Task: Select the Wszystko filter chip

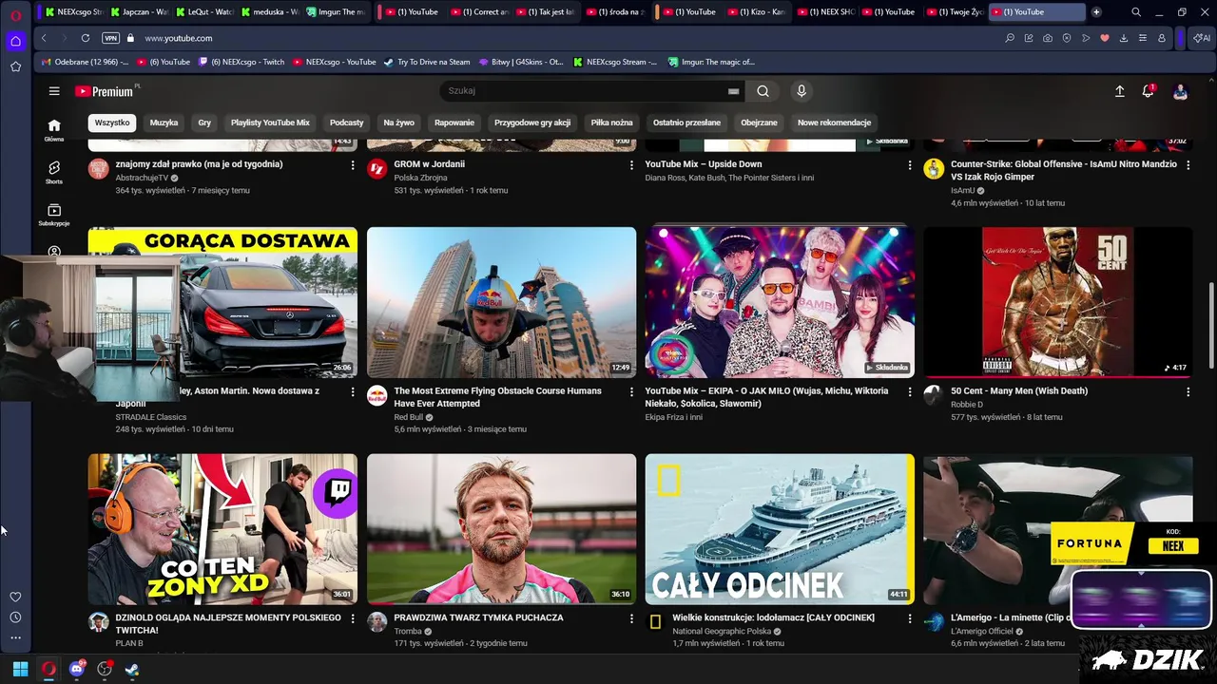Action: (112, 123)
